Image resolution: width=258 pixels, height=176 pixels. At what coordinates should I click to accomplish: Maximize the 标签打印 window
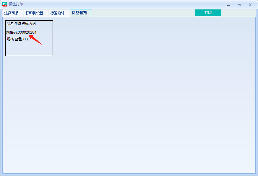pyautogui.click(x=239, y=5)
